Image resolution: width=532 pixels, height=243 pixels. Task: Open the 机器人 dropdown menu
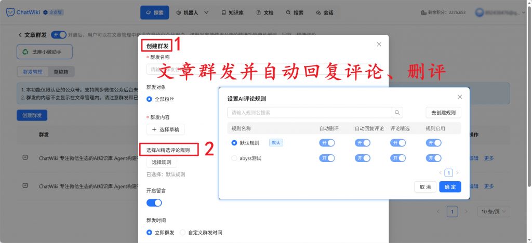coord(192,12)
